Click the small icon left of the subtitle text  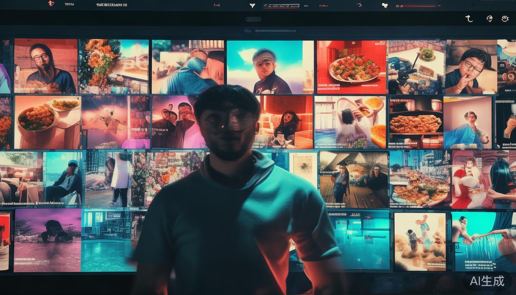(x=248, y=31)
